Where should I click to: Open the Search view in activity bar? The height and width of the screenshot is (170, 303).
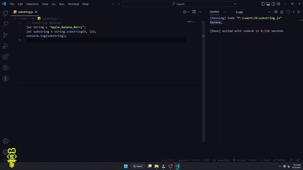5,24
